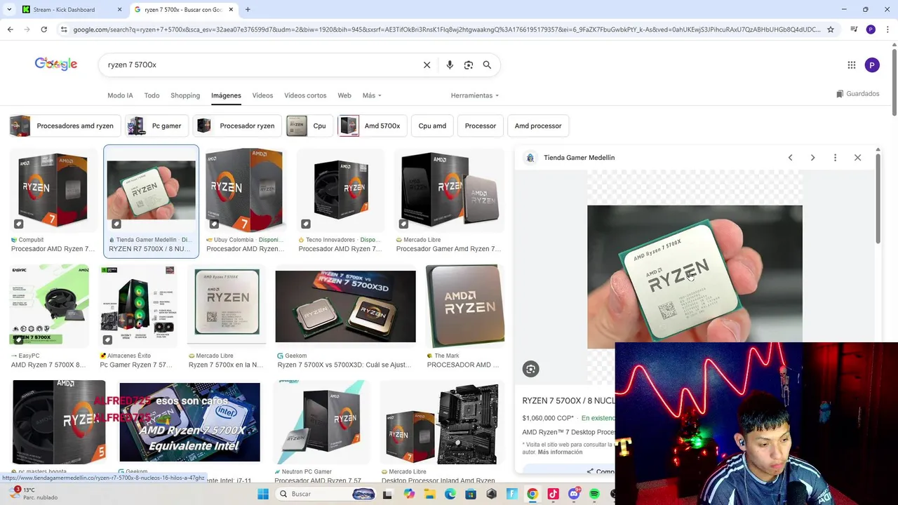Open the Ubuy Colombia Ryzen box thumbnail
Image resolution: width=898 pixels, height=505 pixels.
[244, 190]
